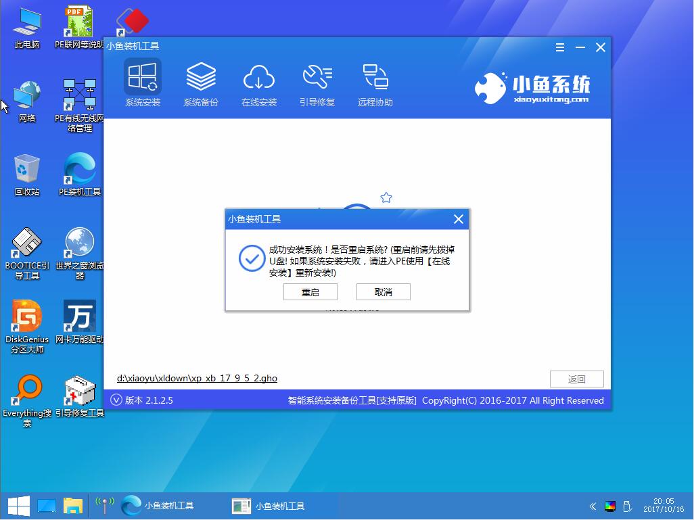Open the 回收站 Recycle Bin
Screen dimensions: 694x520
[26, 174]
